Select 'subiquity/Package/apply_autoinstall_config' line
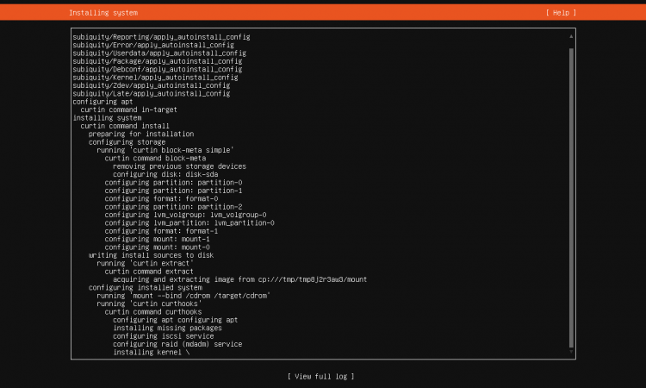Screen dimensions: 646x388 (x=158, y=61)
